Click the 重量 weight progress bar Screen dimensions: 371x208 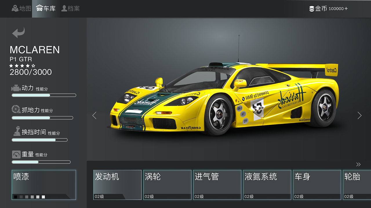(41, 162)
